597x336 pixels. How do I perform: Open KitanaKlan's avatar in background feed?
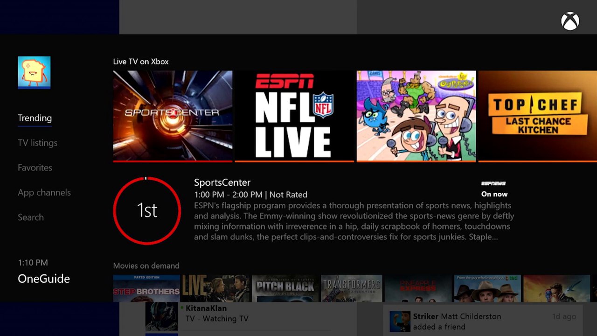[161, 316]
